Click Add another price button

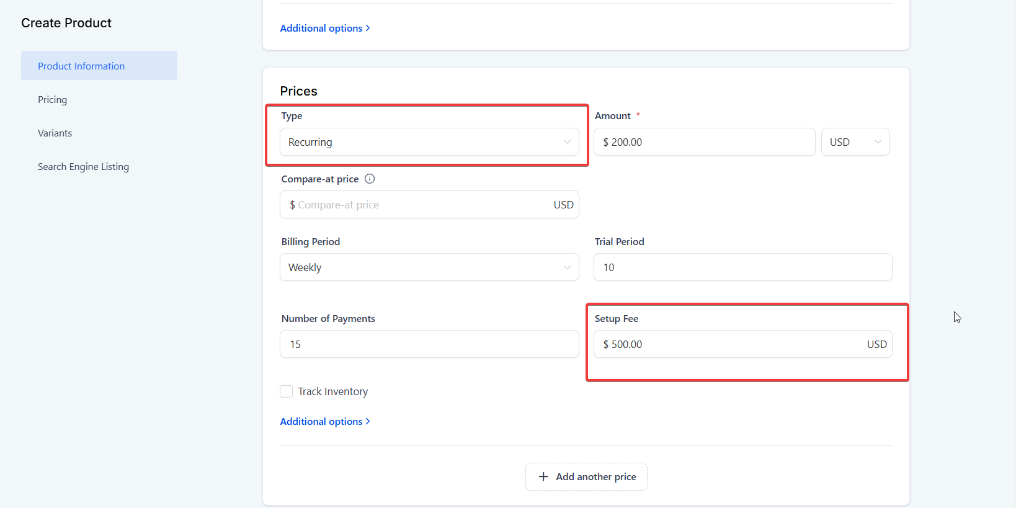point(586,476)
